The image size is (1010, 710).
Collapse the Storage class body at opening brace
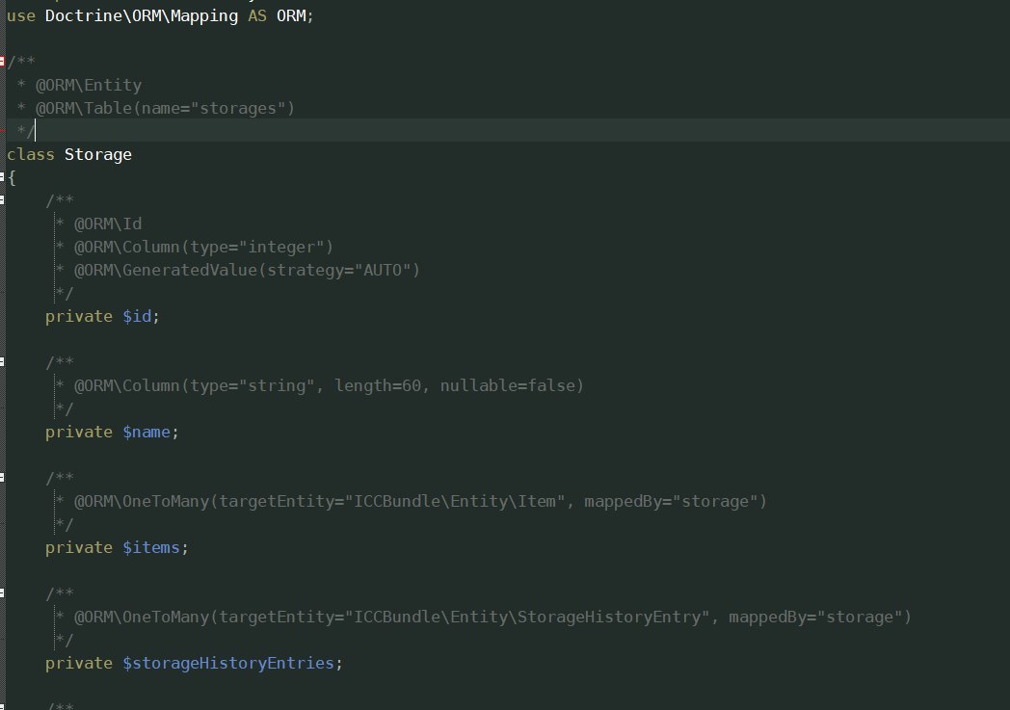(2, 177)
